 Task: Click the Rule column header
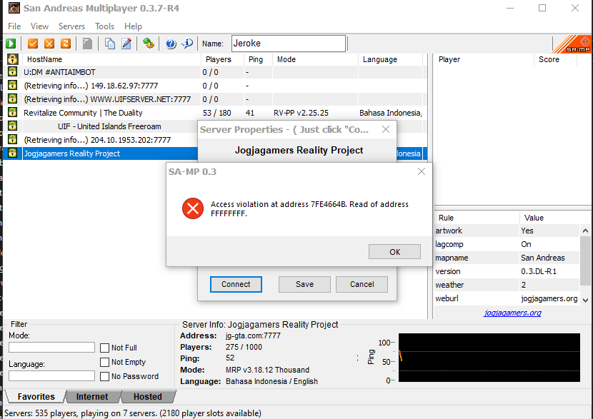pyautogui.click(x=477, y=218)
